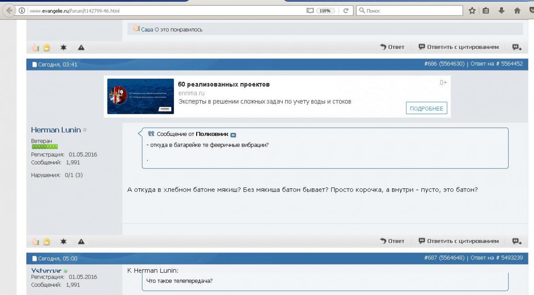Screen dimensions: 534x295
Task: Toggle multi-quote icon for post #686
Action: [516, 241]
